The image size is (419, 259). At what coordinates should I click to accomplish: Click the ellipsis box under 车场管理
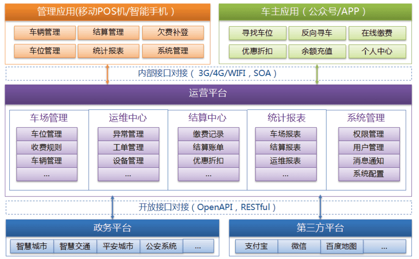tap(47, 174)
